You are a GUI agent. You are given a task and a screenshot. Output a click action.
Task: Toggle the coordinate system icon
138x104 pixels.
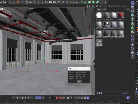point(47,2)
